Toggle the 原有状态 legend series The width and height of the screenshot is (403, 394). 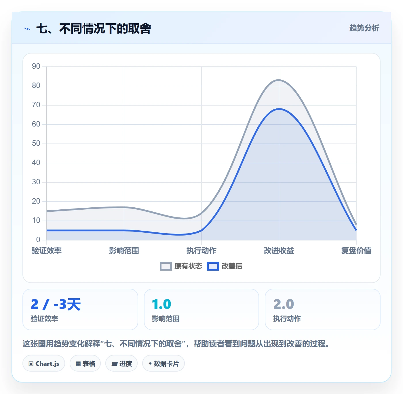click(x=181, y=266)
